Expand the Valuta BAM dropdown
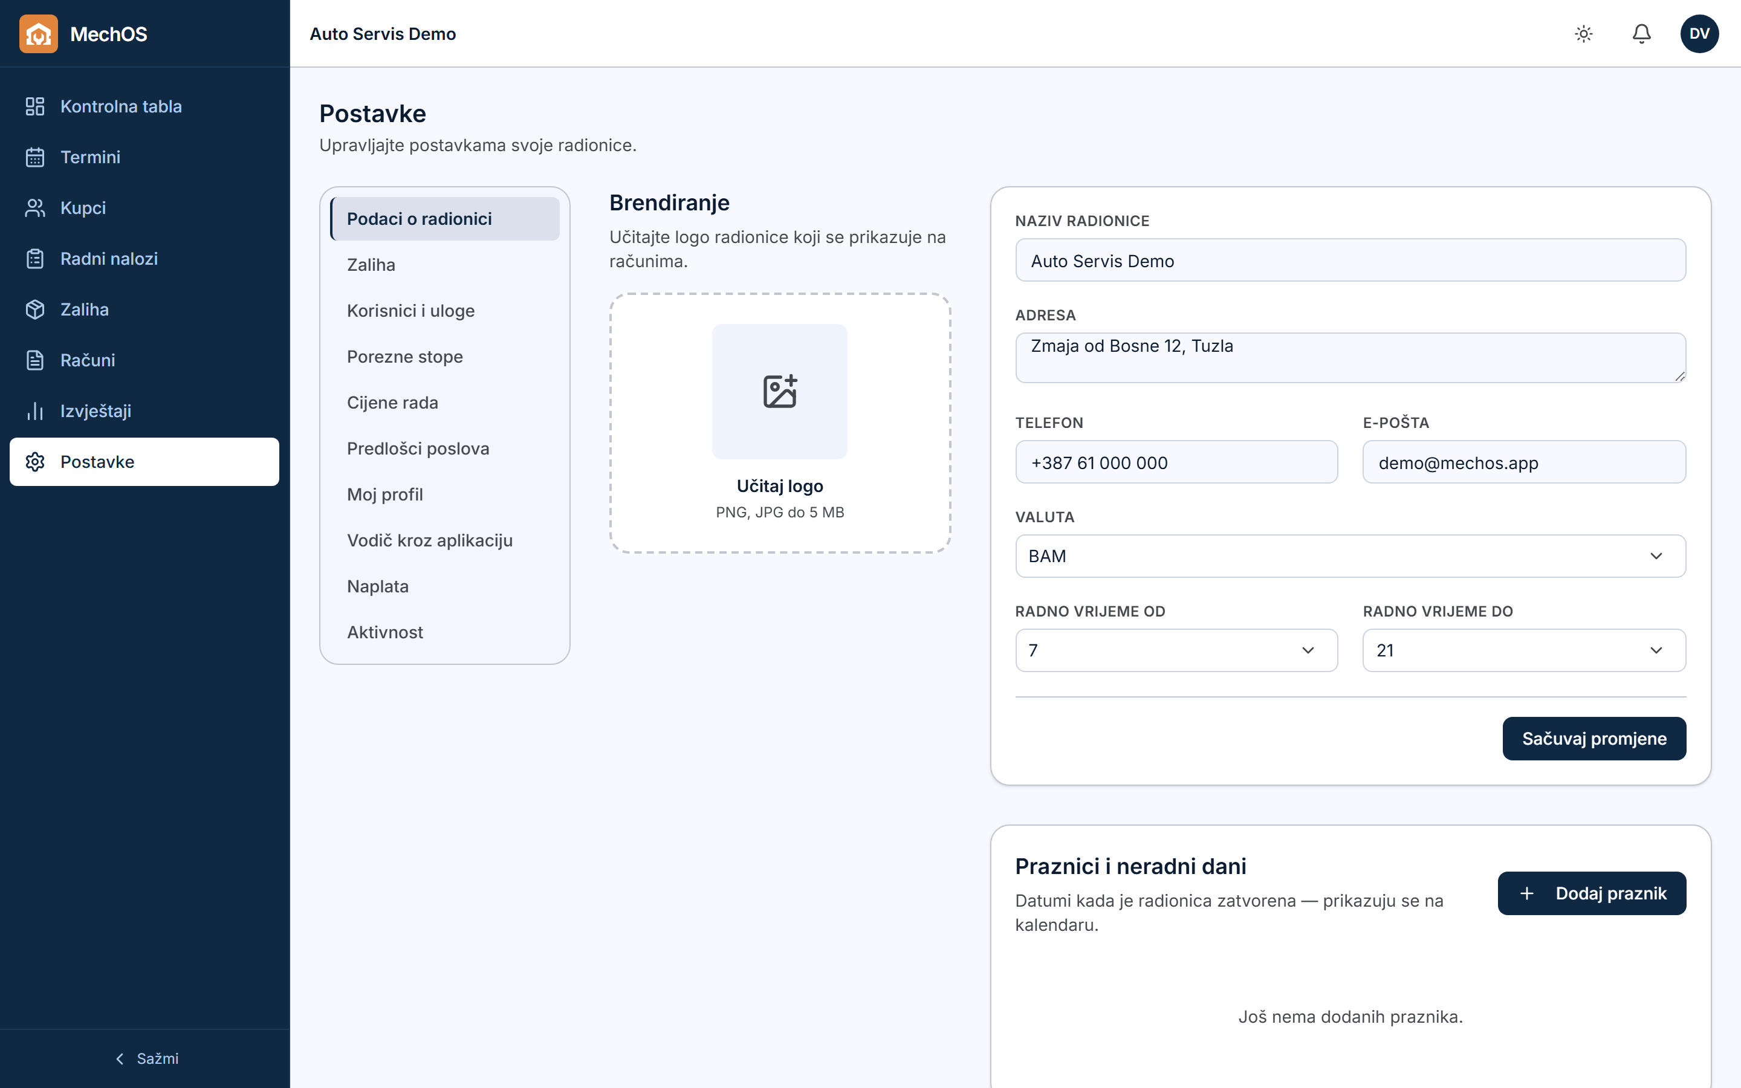 click(x=1350, y=555)
